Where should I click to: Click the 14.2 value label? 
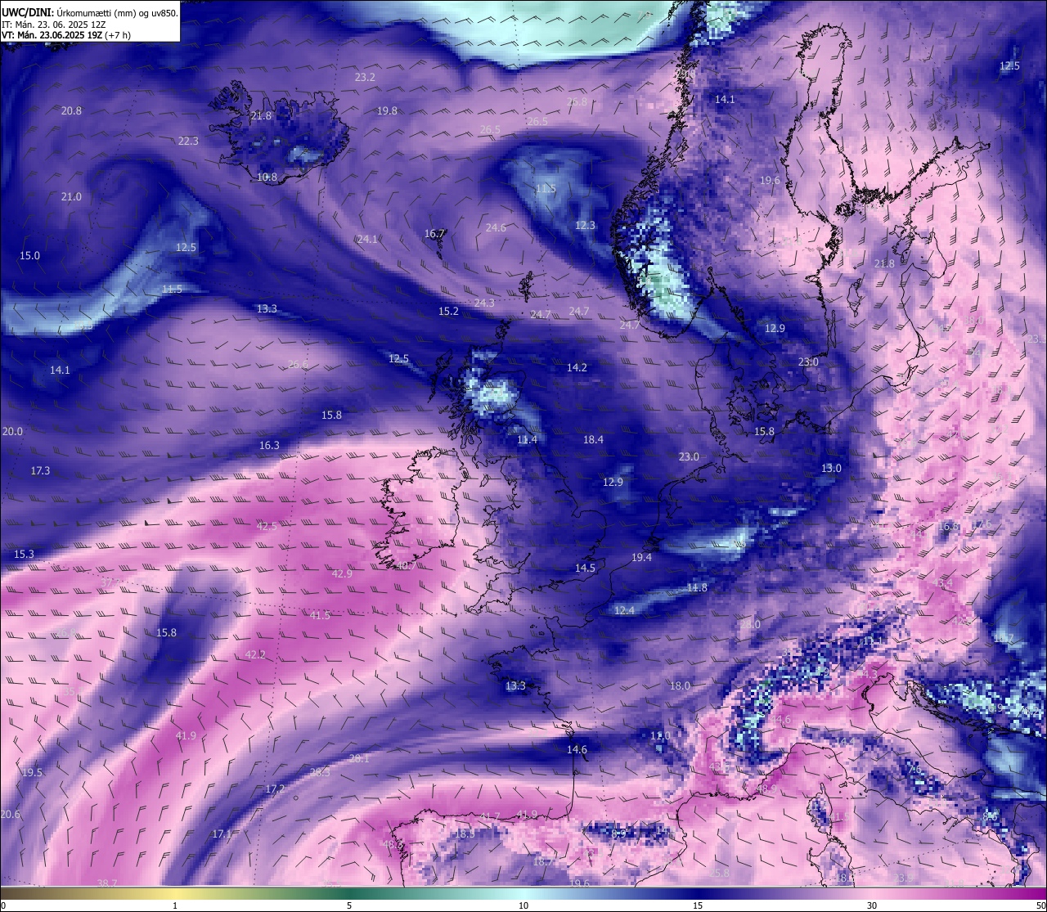577,368
